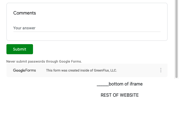Click the white area below "REST OF WEBSITE"
The height and width of the screenshot is (114, 193).
coord(119,106)
